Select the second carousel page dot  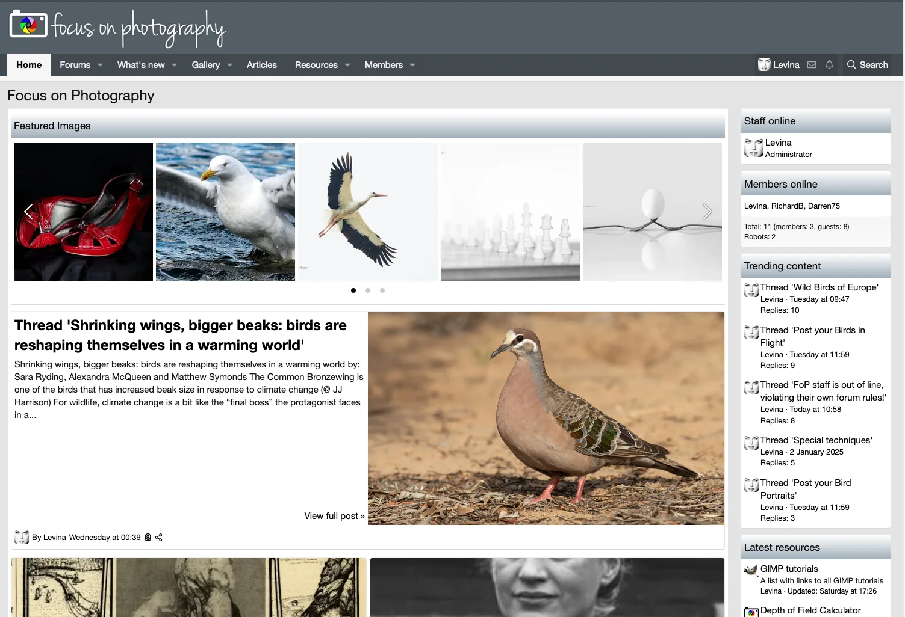368,290
